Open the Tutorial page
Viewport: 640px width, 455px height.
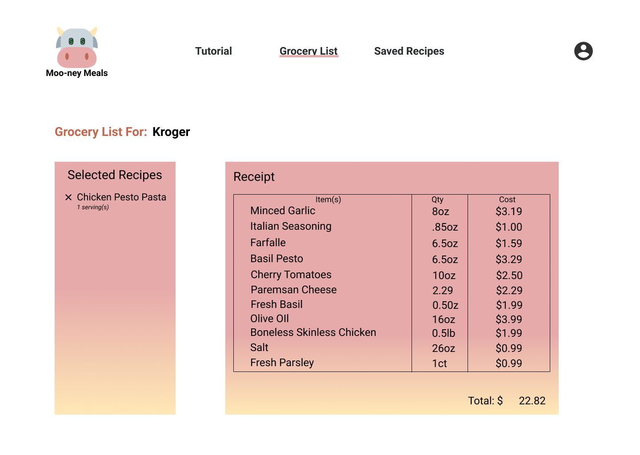coord(213,51)
